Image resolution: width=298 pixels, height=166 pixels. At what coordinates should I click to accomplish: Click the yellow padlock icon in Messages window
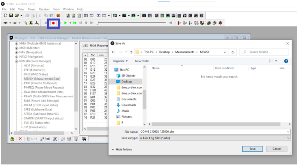[x=12, y=139]
